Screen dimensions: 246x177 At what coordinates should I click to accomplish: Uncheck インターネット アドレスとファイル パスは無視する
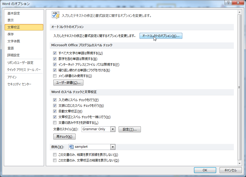[x=55, y=65]
